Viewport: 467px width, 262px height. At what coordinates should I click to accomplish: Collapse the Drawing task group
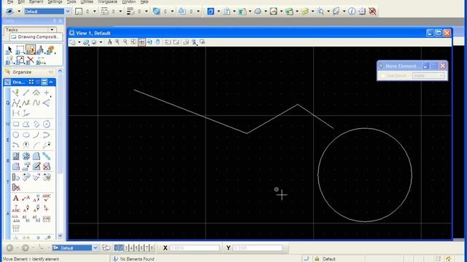point(51,82)
